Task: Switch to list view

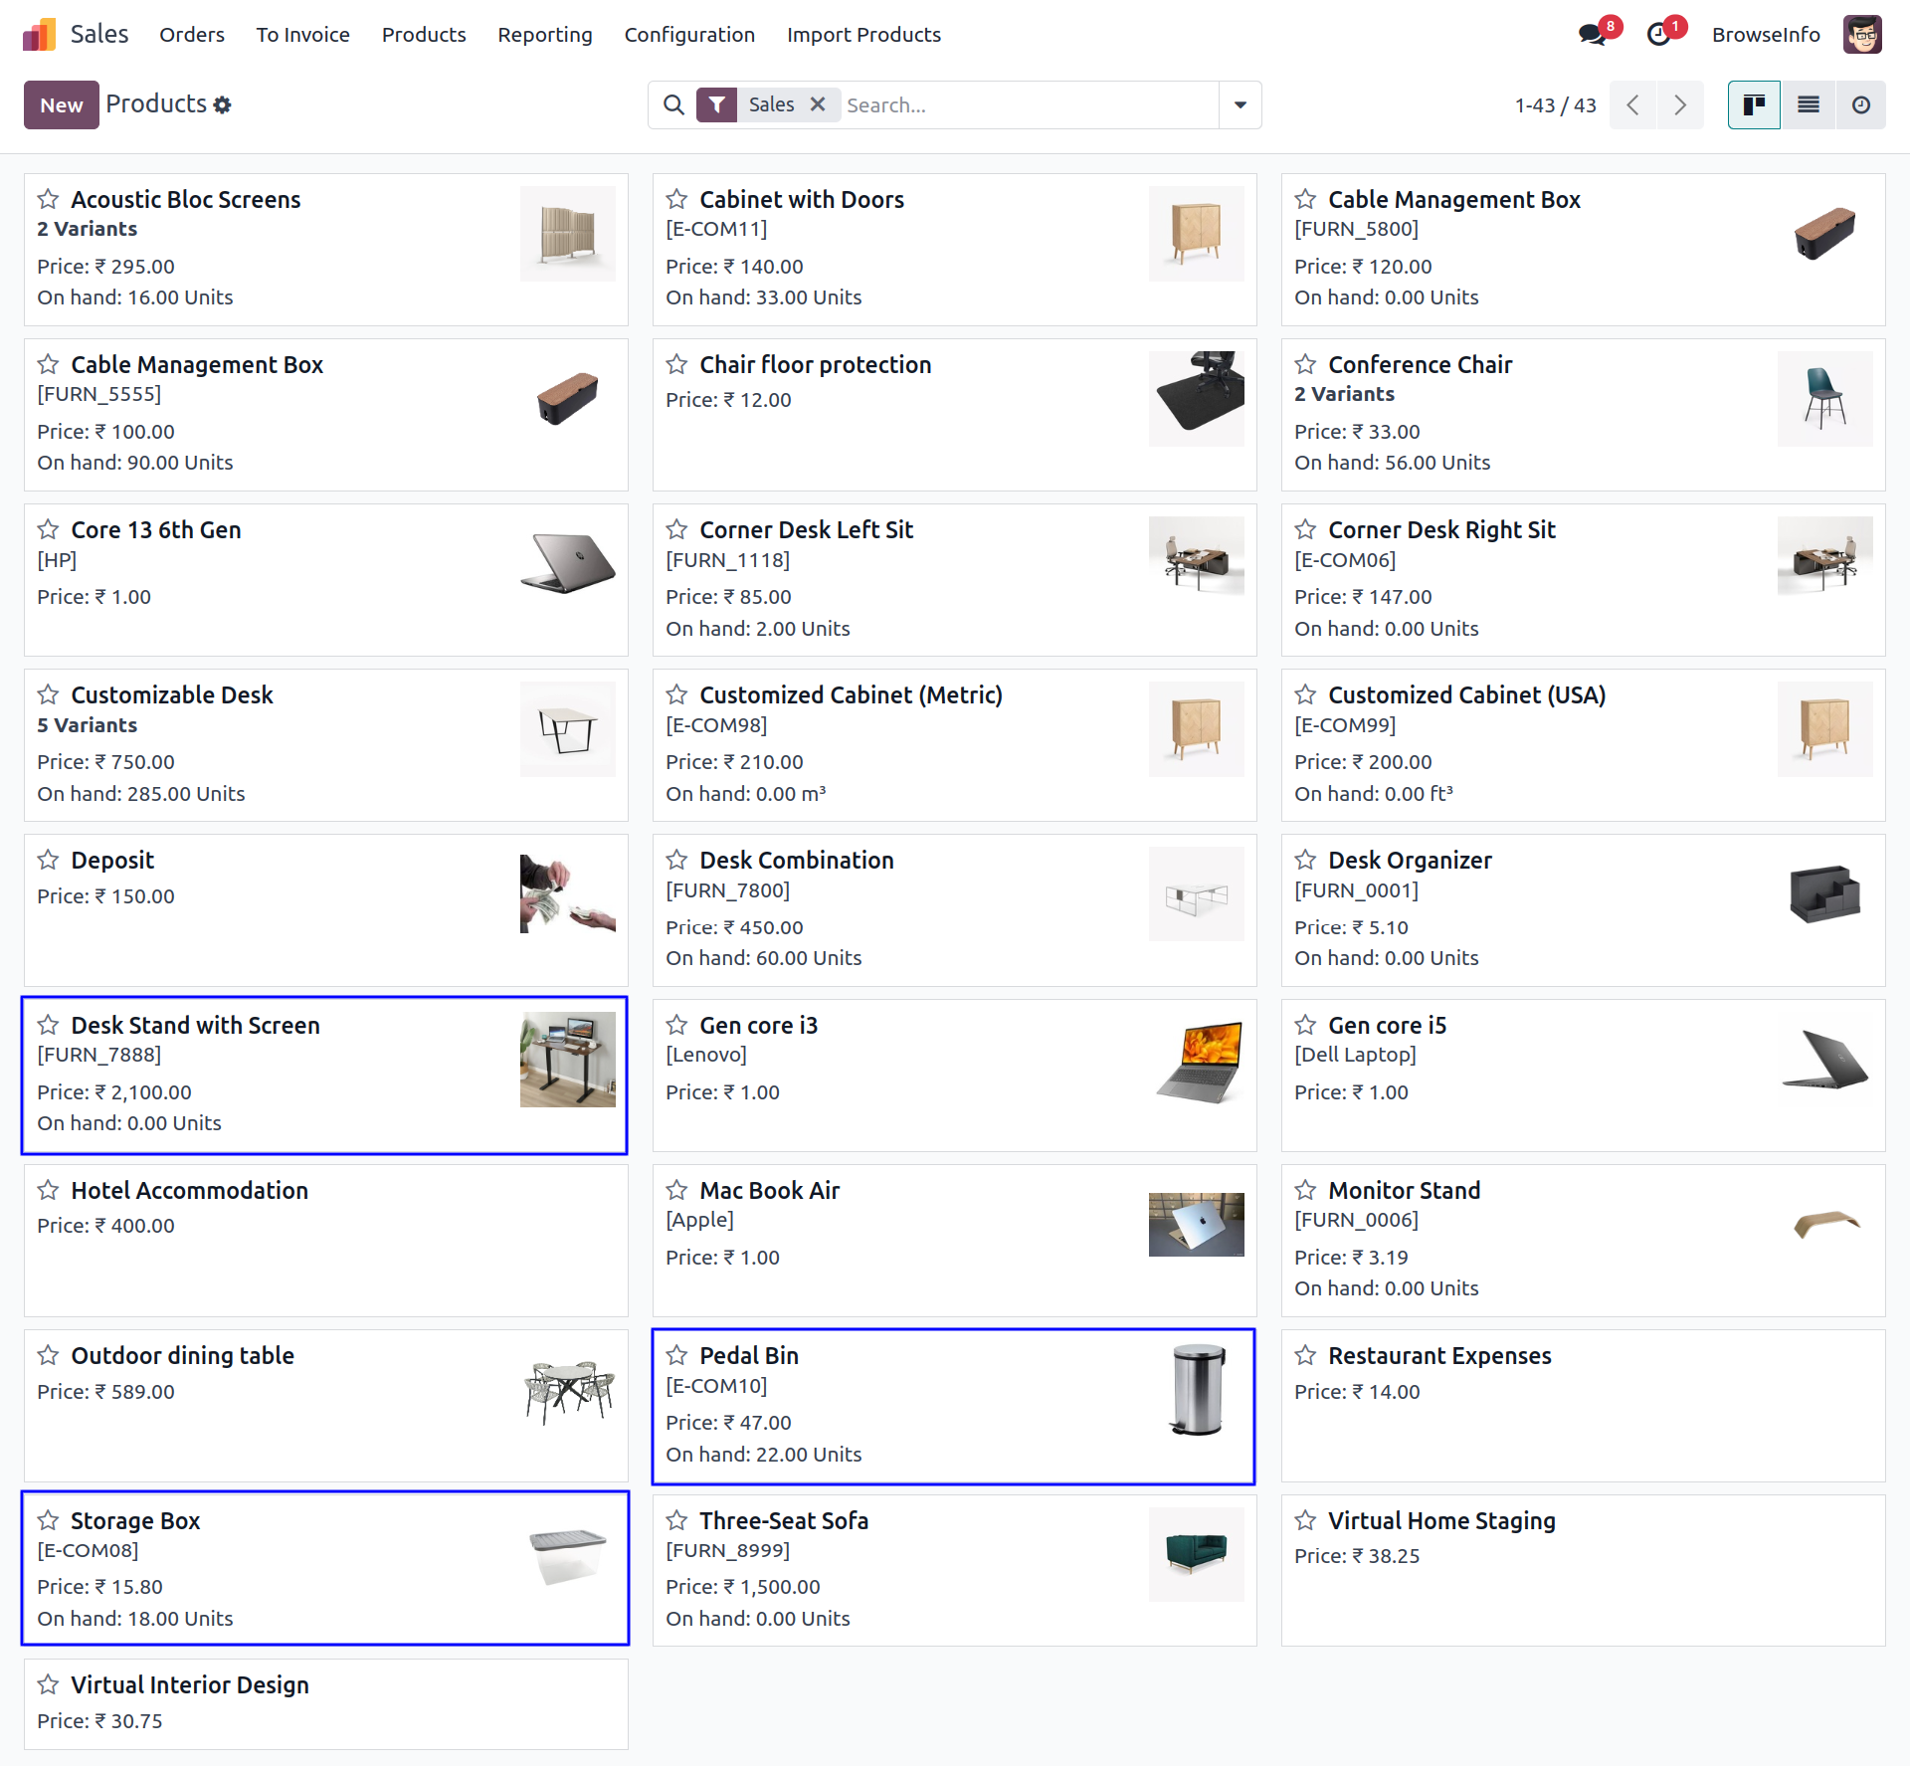Action: coord(1808,104)
